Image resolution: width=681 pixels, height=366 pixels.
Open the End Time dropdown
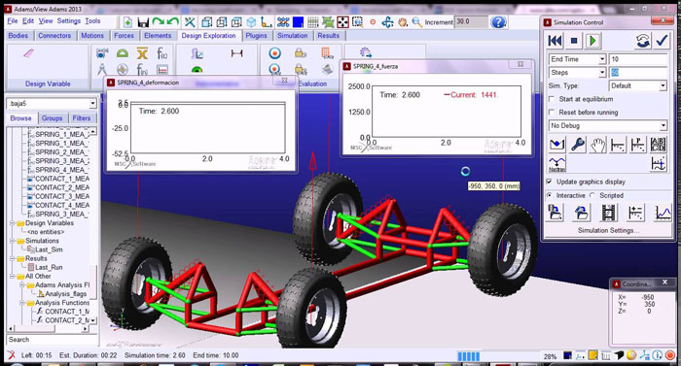[602, 59]
